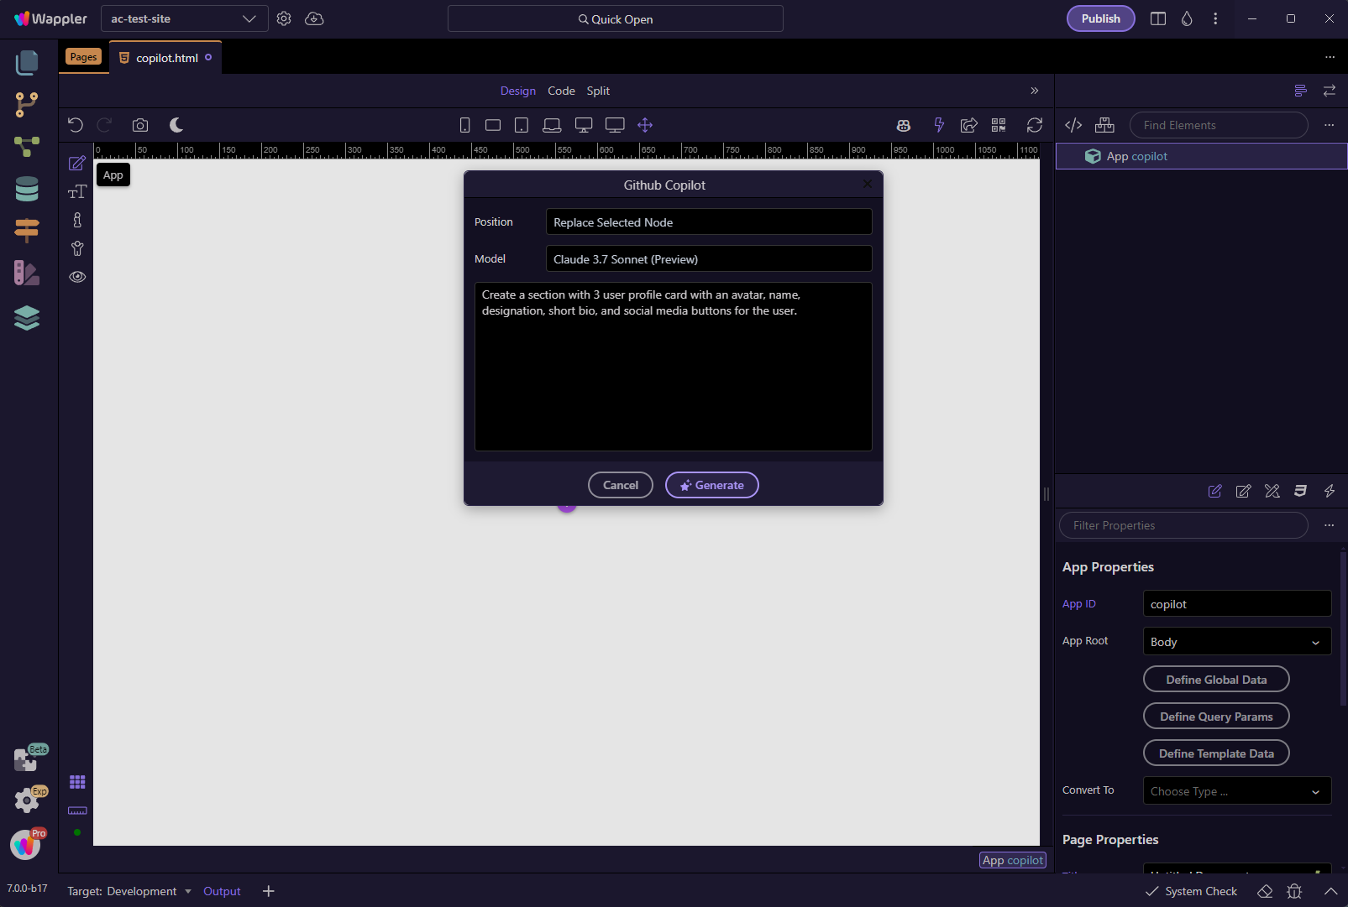This screenshot has width=1348, height=907.
Task: Open the Workflows sidebar icon
Action: [x=27, y=147]
